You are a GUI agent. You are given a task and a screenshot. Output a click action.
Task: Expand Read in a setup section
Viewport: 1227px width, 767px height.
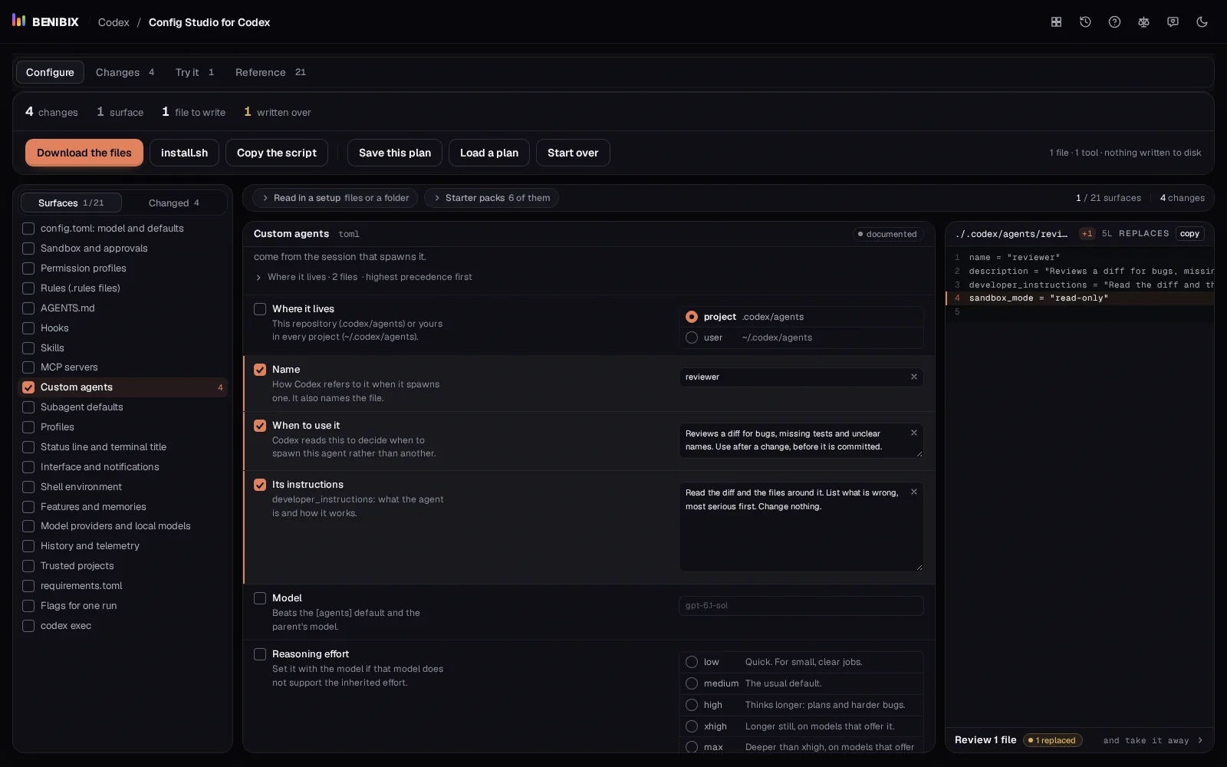pyautogui.click(x=334, y=198)
